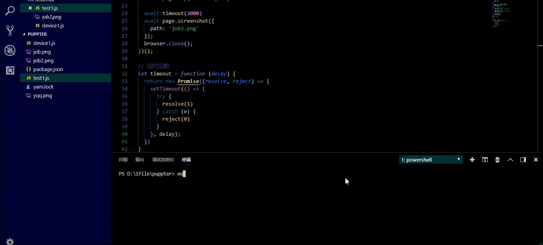The height and width of the screenshot is (245, 543).
Task: Open the Extensions view icon
Action: (10, 71)
